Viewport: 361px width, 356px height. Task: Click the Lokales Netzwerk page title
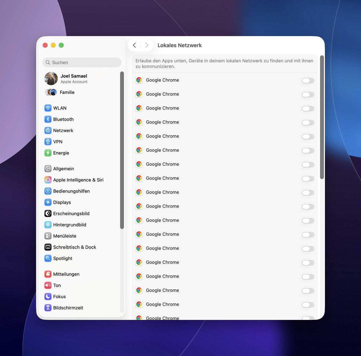(x=180, y=45)
